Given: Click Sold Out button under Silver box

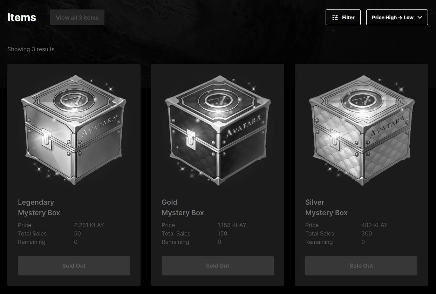Looking at the screenshot, I should pos(361,266).
